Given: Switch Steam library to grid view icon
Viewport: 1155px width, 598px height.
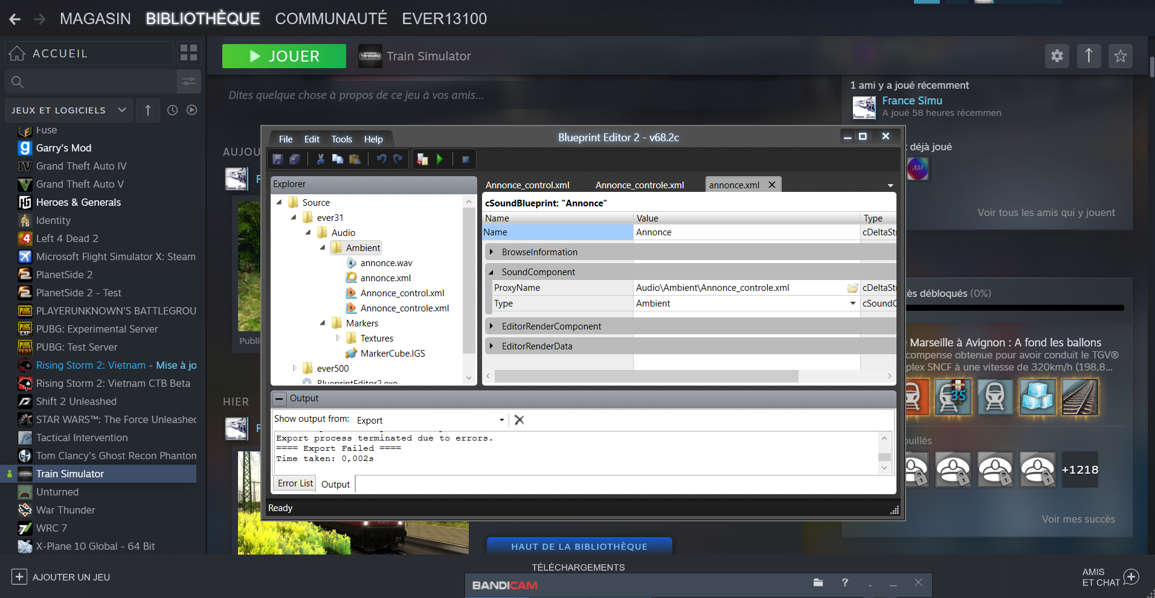Looking at the screenshot, I should click(188, 53).
